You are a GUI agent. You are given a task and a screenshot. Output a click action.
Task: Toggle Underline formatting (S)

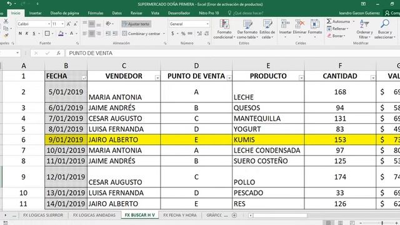(34, 33)
